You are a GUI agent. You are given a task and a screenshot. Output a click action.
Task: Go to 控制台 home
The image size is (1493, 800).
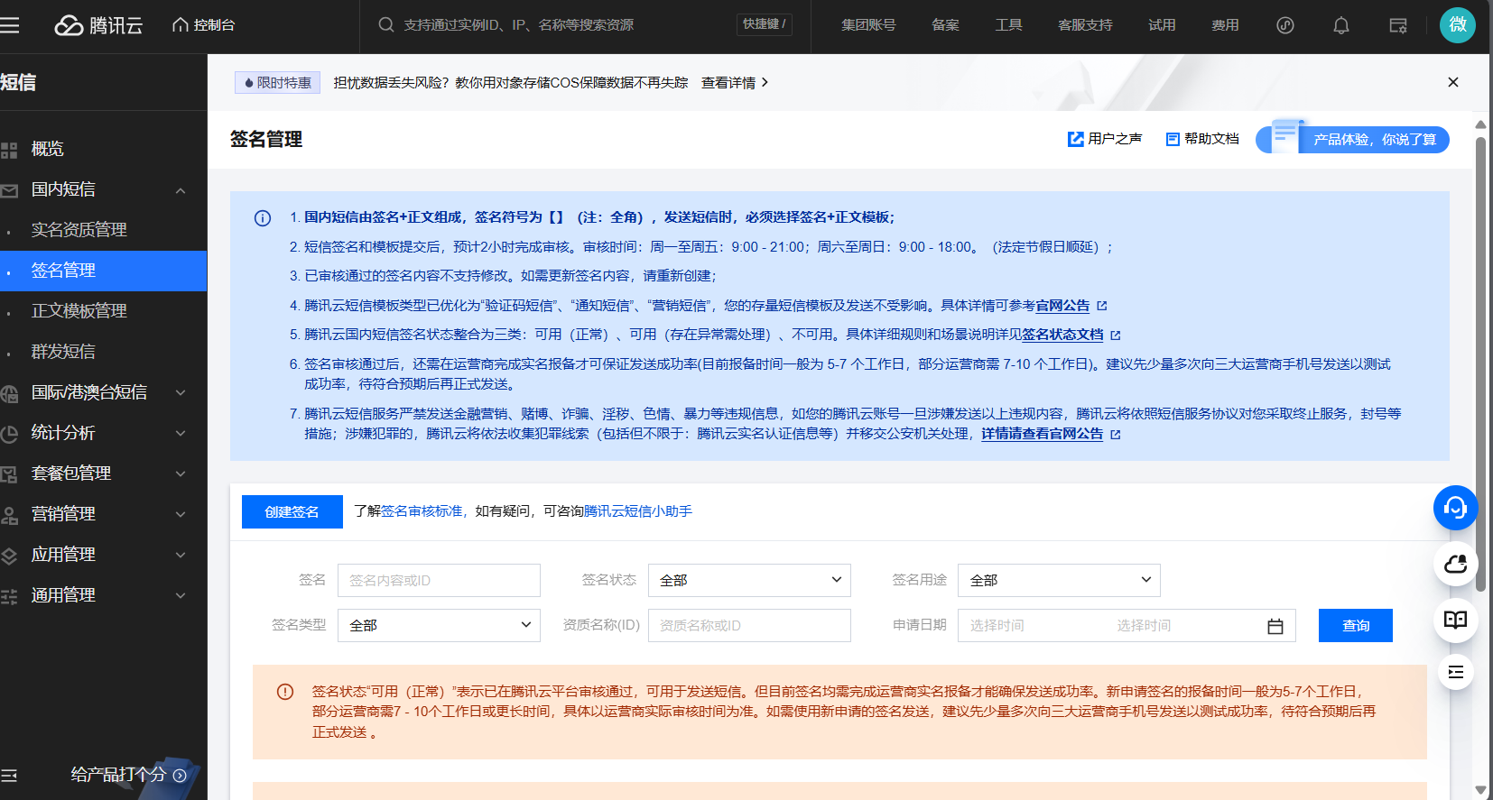tap(204, 25)
